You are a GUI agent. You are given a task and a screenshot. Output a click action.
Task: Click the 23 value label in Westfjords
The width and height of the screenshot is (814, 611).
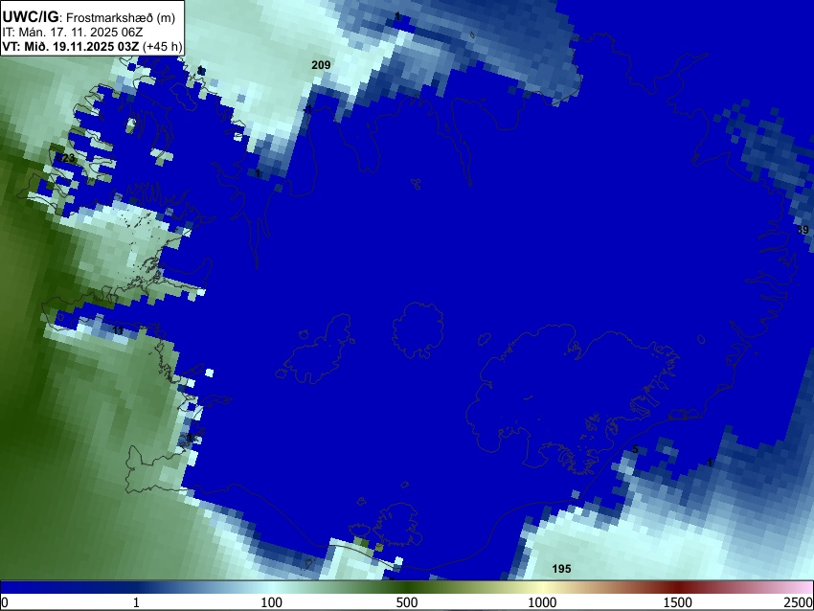click(68, 158)
